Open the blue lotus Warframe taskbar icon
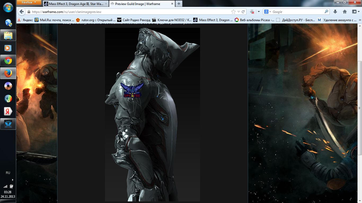 coord(8,124)
